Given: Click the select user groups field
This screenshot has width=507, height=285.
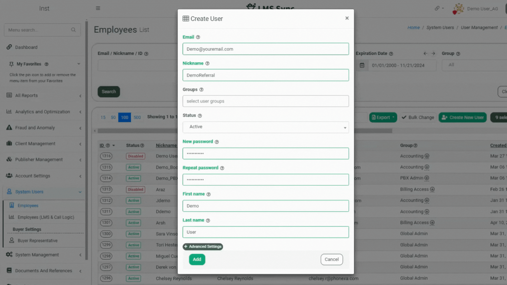Looking at the screenshot, I should pyautogui.click(x=265, y=101).
